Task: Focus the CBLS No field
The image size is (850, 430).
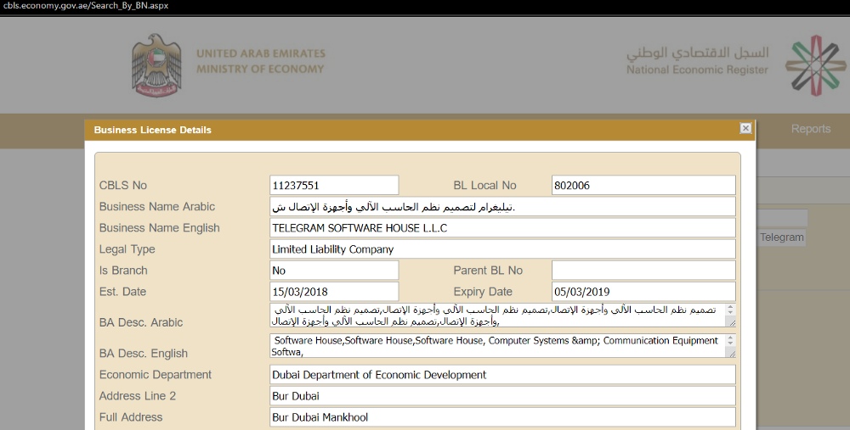Action: point(333,185)
